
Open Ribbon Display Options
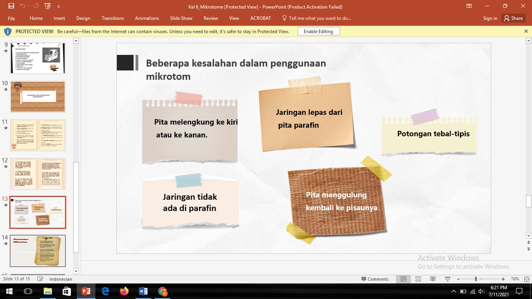tap(469, 6)
